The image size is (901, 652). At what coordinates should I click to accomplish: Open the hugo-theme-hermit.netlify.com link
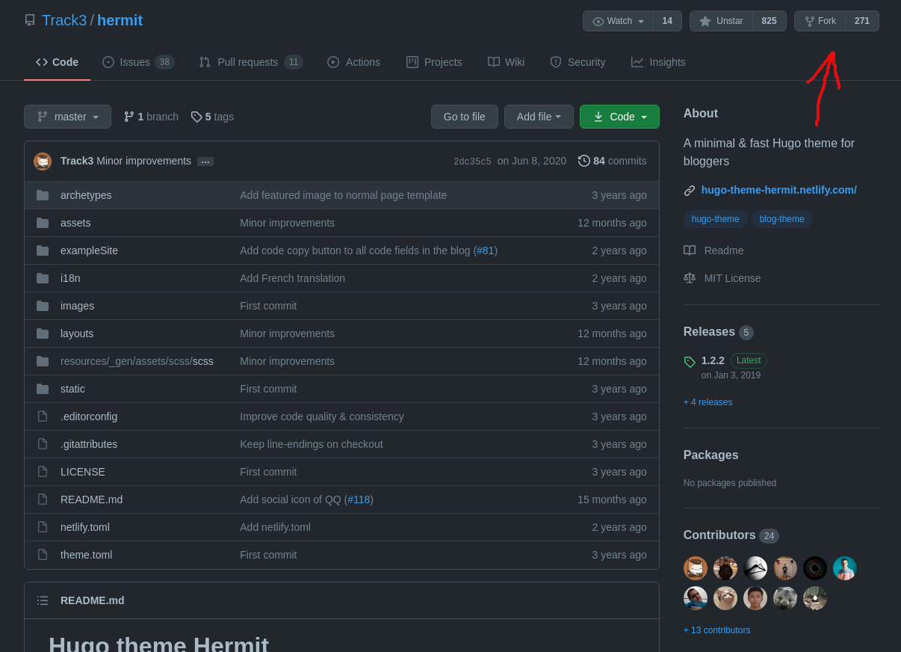click(x=779, y=190)
